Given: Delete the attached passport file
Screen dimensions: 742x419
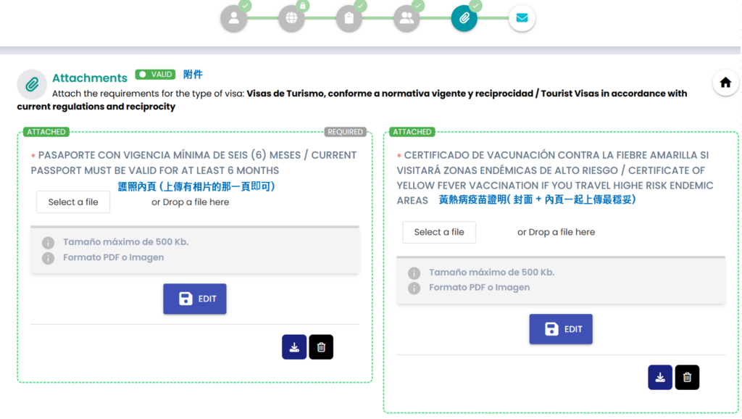Looking at the screenshot, I should tap(321, 347).
